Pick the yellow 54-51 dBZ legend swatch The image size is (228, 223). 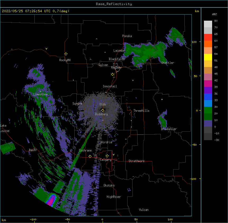208,57
